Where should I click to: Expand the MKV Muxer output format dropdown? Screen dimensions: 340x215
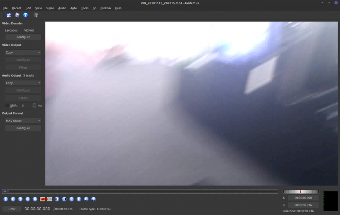click(x=23, y=121)
